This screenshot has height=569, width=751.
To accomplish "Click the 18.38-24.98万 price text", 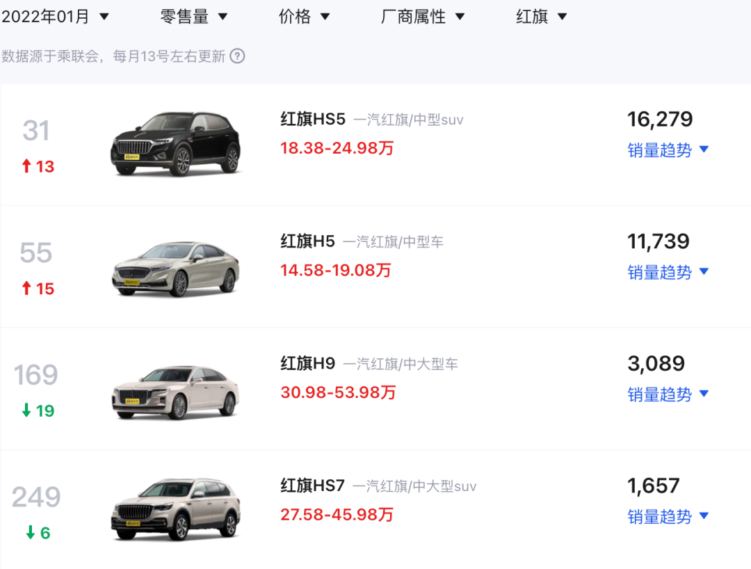I will point(337,148).
